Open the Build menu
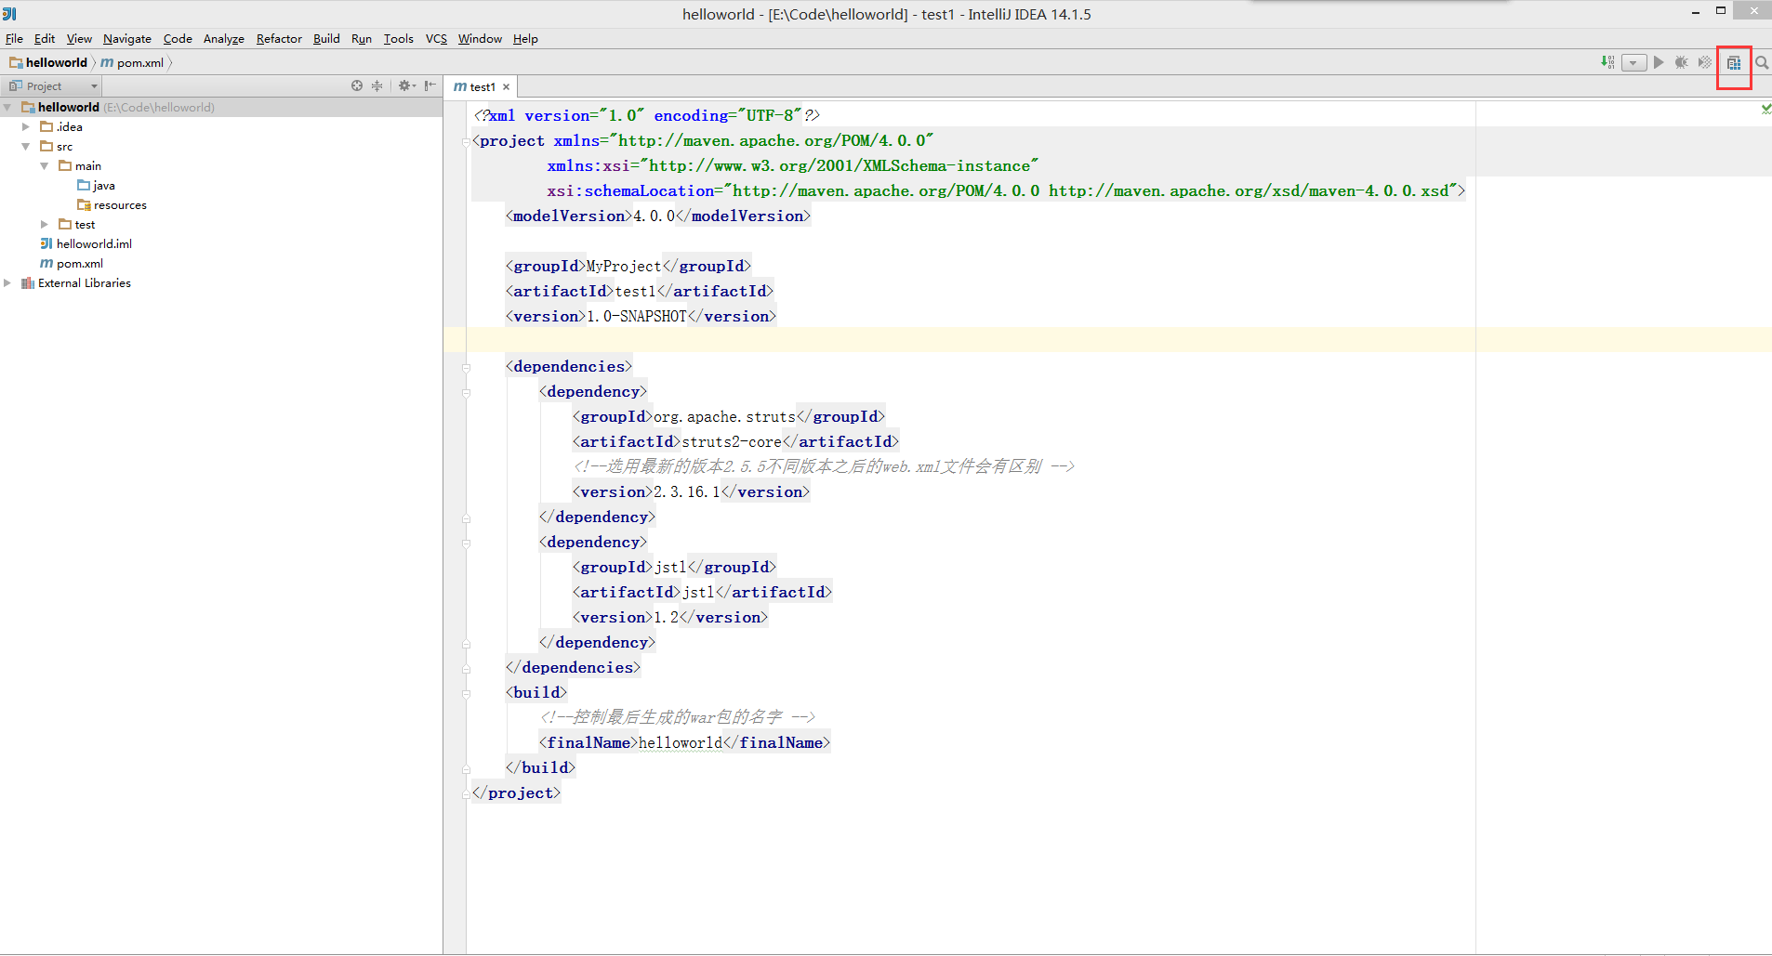 click(326, 39)
